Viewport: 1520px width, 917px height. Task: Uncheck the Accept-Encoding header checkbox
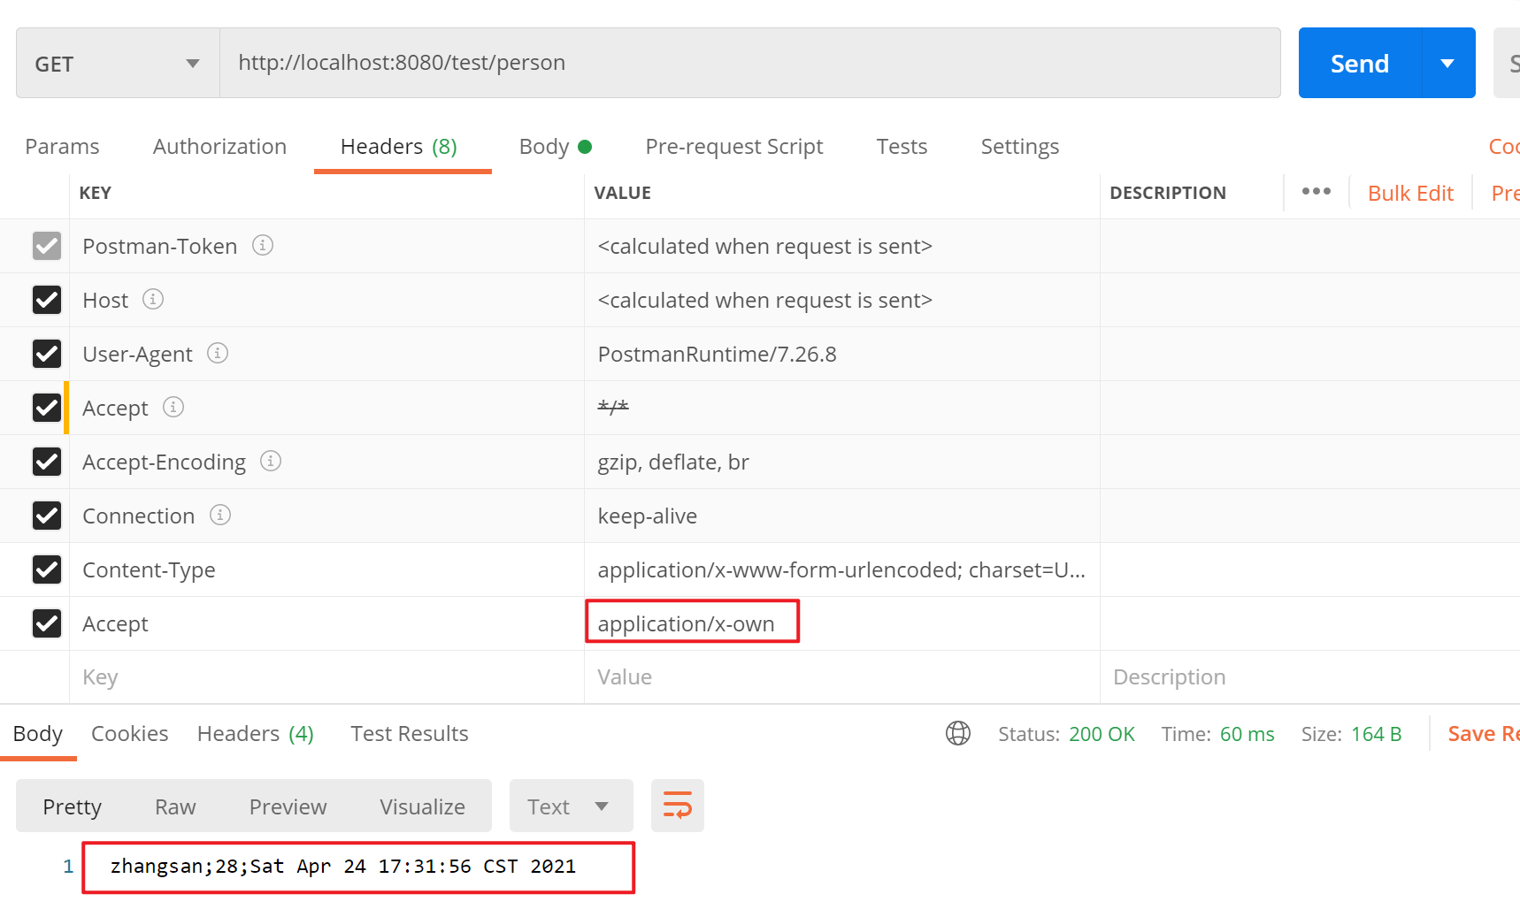[x=47, y=462]
